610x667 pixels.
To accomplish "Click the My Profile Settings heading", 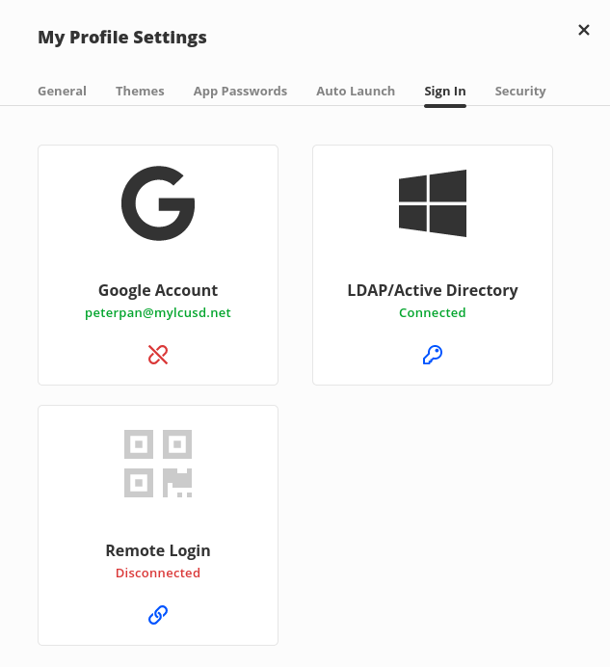I will [x=122, y=37].
